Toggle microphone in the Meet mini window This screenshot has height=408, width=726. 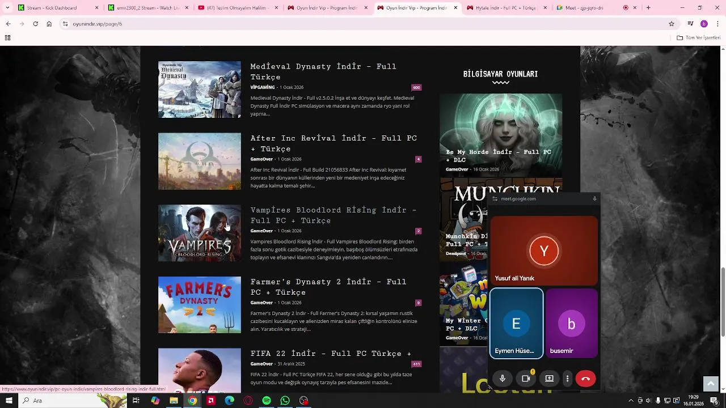503,379
